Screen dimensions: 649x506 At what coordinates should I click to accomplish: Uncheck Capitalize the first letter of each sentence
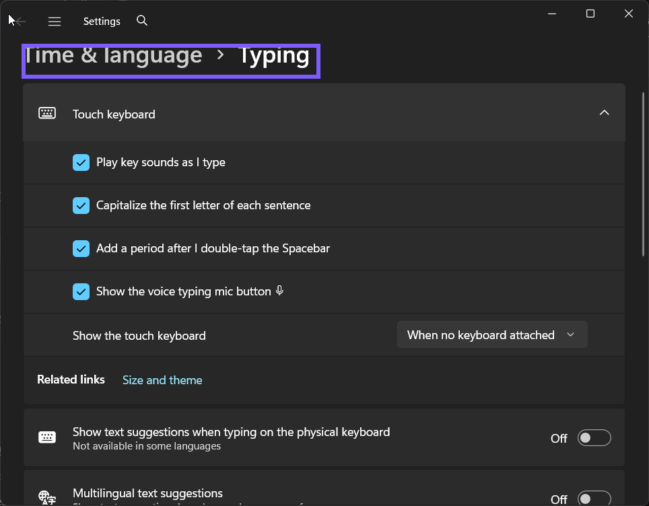coord(81,206)
